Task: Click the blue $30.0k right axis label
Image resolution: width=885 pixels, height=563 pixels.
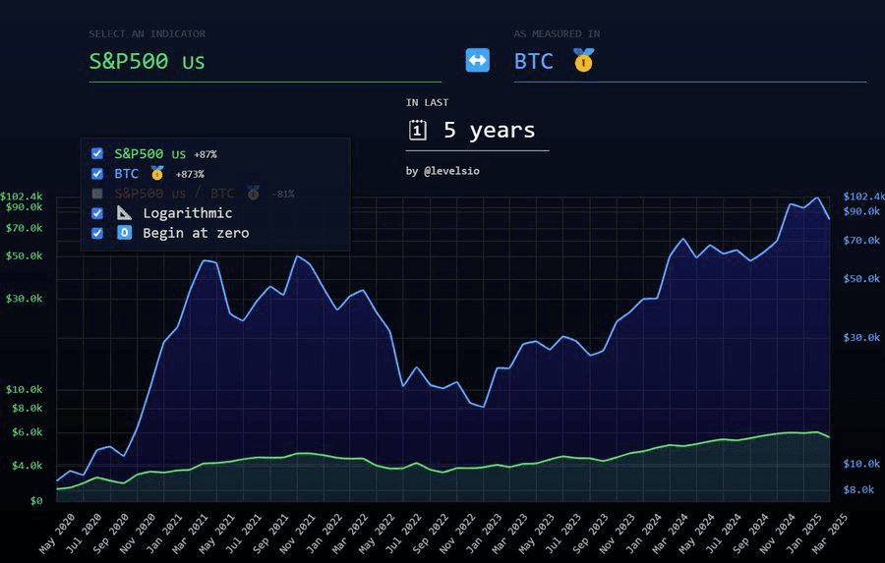Action: point(861,337)
